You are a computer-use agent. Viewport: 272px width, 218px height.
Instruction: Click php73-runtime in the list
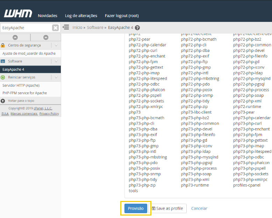pyautogui.click(x=195, y=185)
